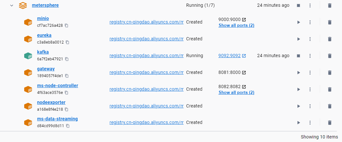The image size is (342, 142).
Task: Show all ports for minio
Action: click(236, 25)
